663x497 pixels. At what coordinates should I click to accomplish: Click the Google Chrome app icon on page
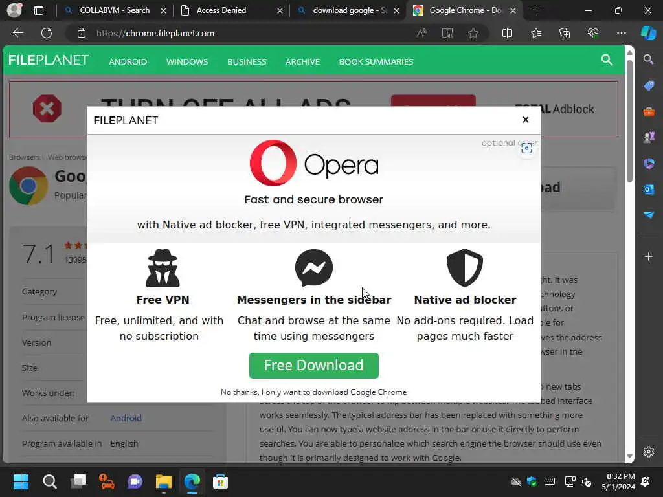pyautogui.click(x=28, y=186)
